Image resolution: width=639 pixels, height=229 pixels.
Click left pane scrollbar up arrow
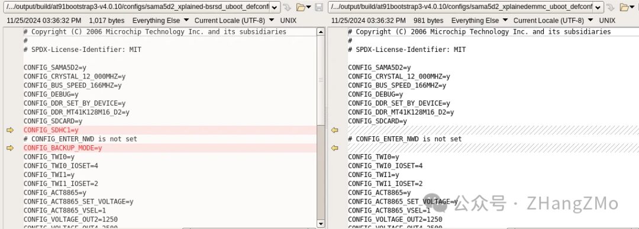pos(321,32)
